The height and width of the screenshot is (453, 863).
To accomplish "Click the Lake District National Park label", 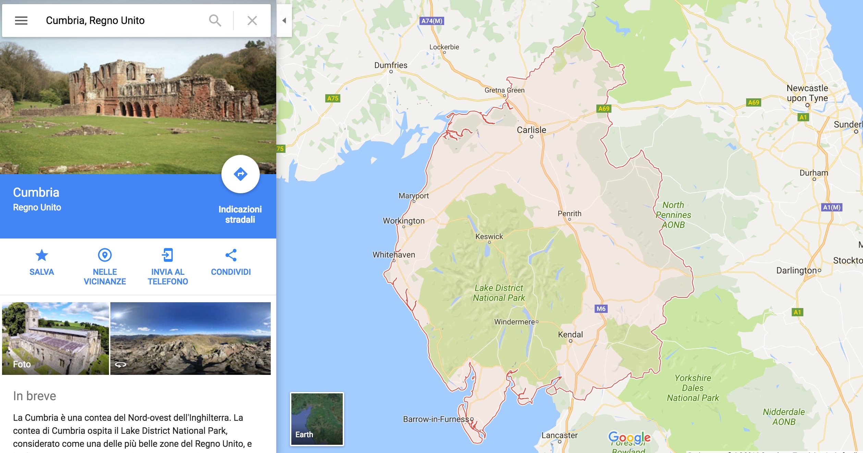I will coord(499,293).
